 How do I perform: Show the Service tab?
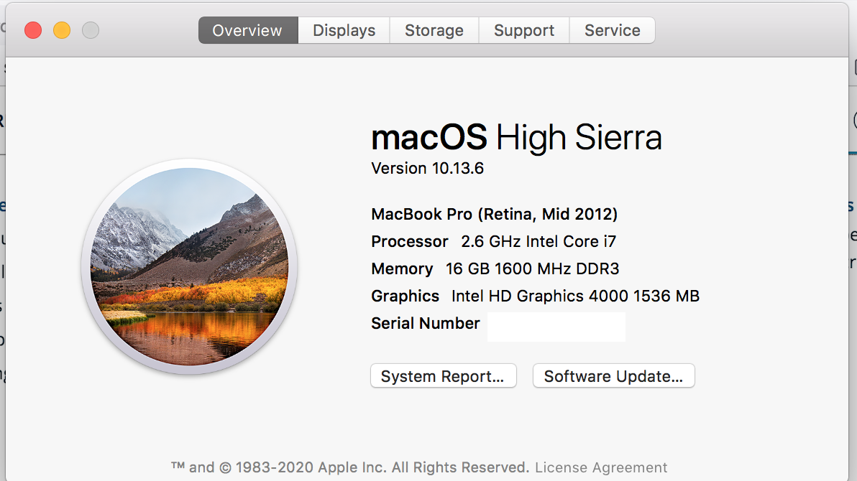point(612,31)
